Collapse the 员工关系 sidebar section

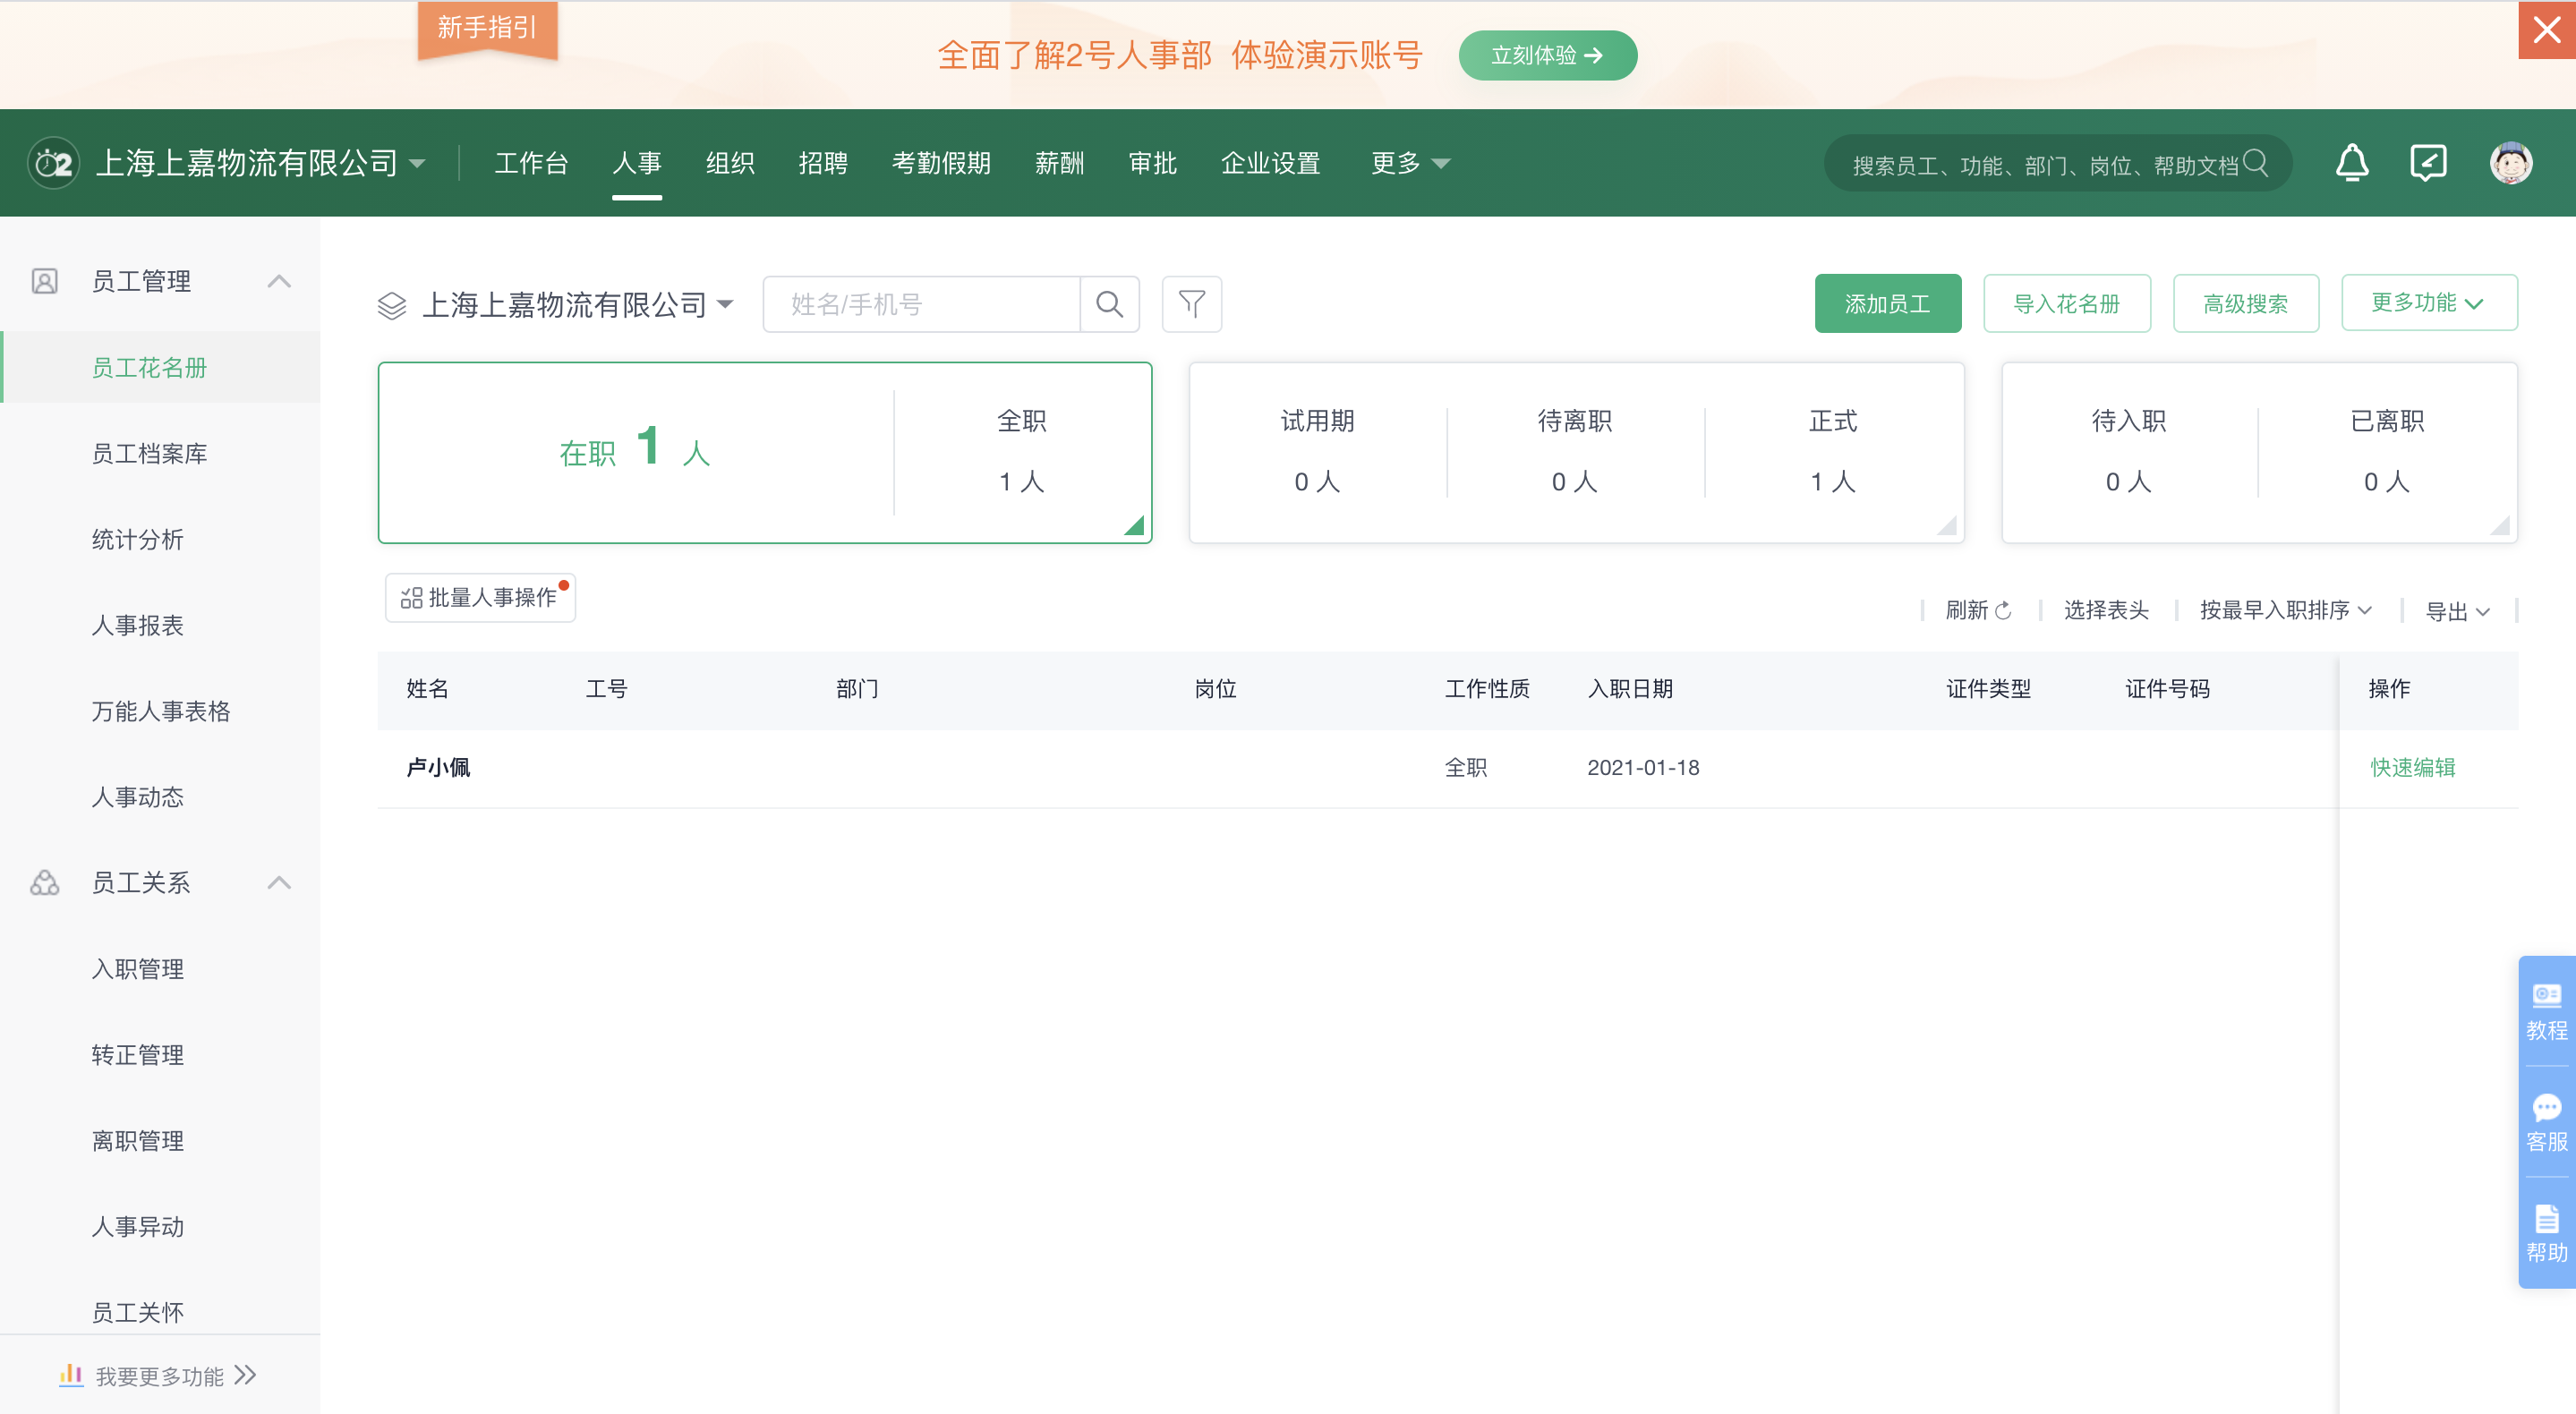(x=279, y=882)
